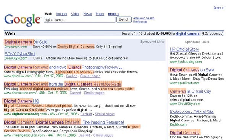Image resolution: width=229 pixels, height=140 pixels.
Task: Switch to Video search
Action: pyautogui.click(x=75, y=14)
